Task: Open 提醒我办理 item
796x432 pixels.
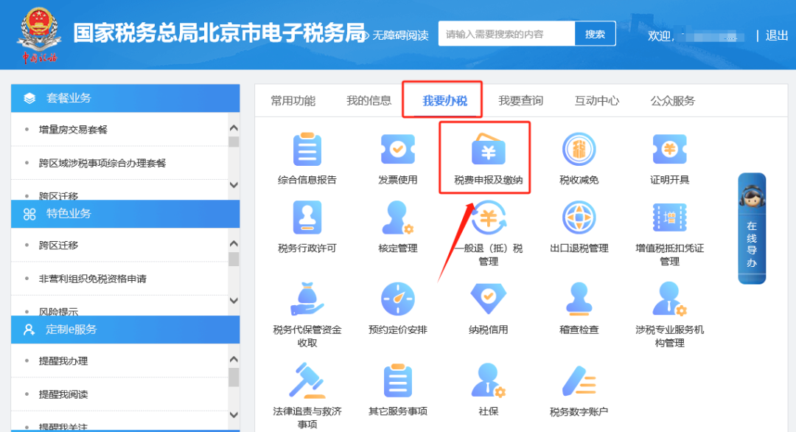Action: (63, 361)
